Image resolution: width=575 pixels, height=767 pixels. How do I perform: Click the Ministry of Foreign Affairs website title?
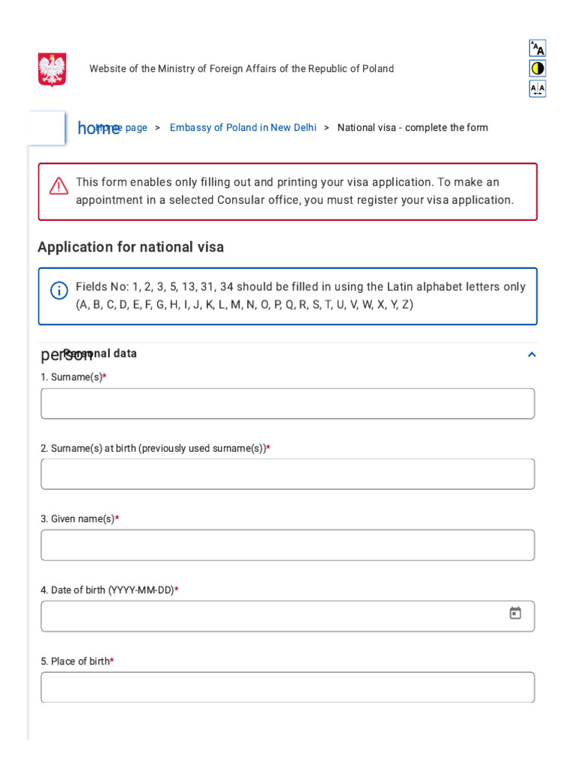click(x=241, y=69)
